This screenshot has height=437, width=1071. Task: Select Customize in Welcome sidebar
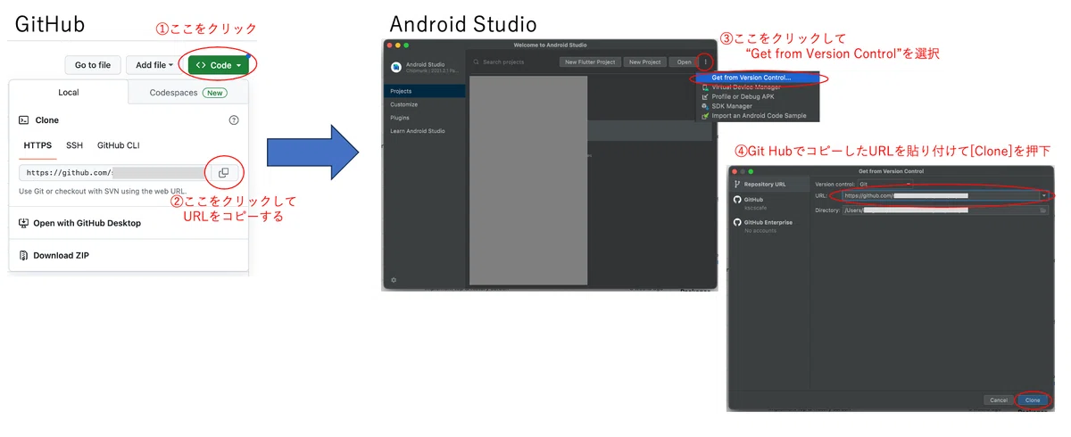click(425, 104)
